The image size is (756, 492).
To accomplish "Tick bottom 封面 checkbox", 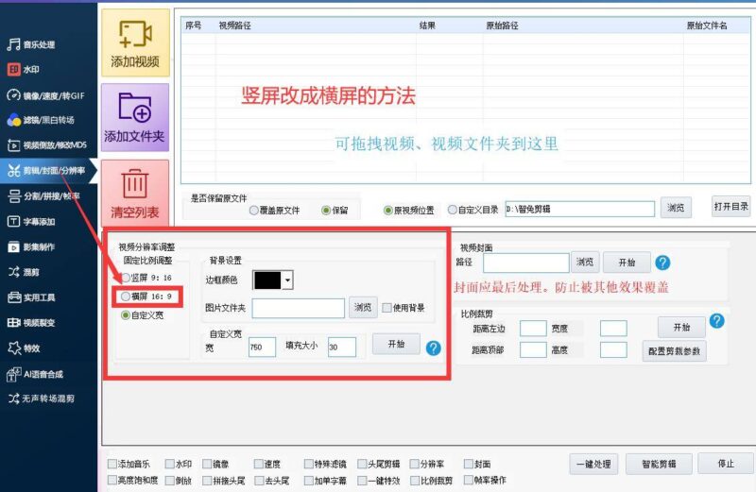I will 477,464.
